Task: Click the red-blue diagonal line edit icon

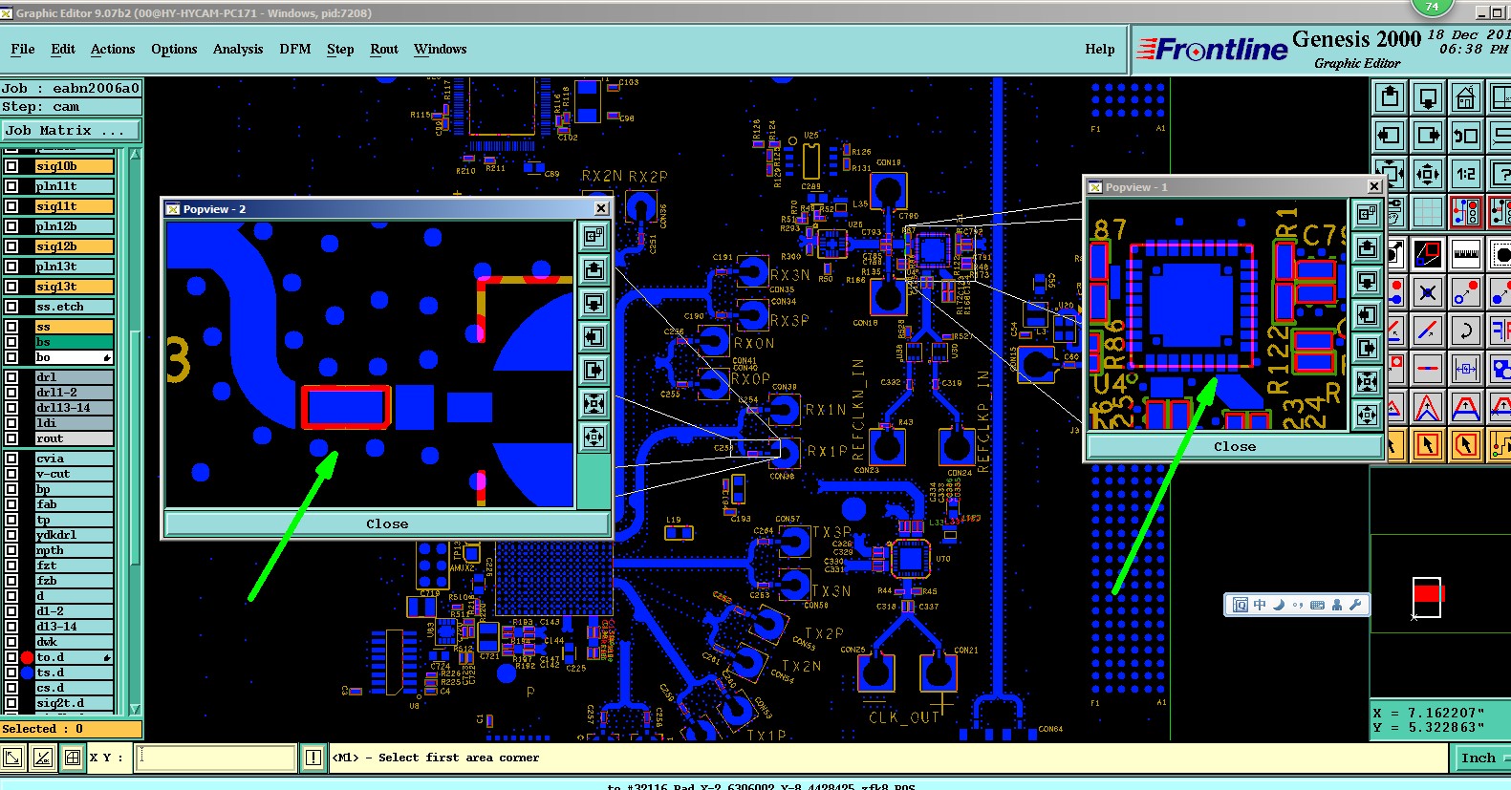Action: (x=1428, y=331)
